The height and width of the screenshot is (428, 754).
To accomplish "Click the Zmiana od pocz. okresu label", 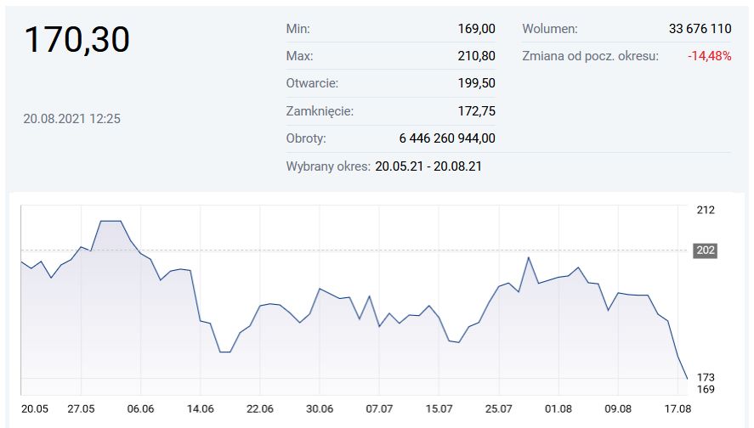I will [x=590, y=56].
